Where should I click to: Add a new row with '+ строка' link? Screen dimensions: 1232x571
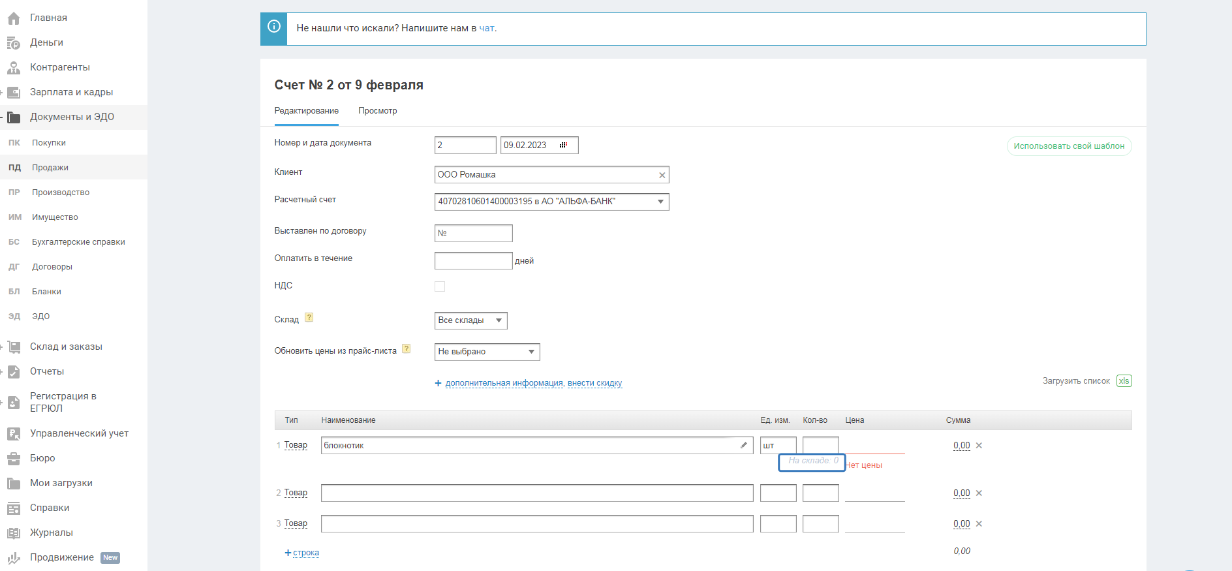pos(302,553)
